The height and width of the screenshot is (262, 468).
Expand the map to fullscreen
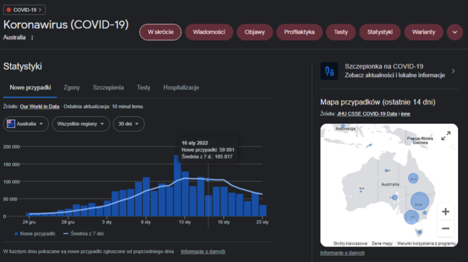coord(446,136)
